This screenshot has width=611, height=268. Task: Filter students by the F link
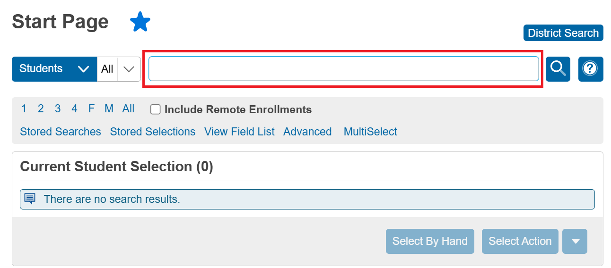coord(91,109)
